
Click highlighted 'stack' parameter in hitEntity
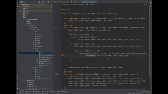[x=96, y=74]
